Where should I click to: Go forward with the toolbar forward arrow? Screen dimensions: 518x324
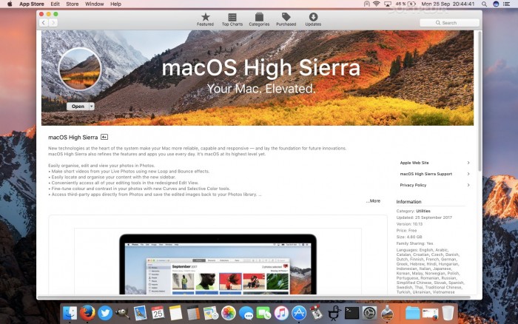pyautogui.click(x=53, y=22)
